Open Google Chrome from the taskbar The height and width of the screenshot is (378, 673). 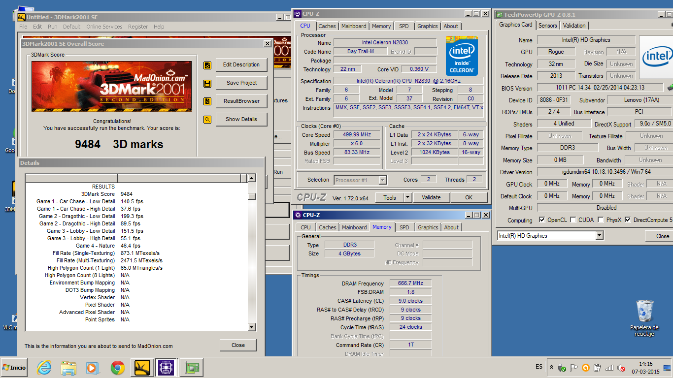[117, 368]
